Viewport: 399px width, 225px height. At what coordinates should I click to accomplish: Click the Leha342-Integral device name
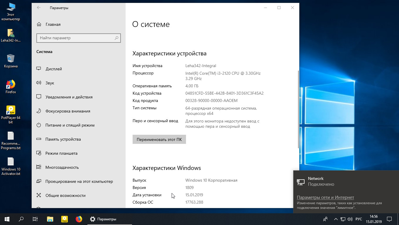201,66
